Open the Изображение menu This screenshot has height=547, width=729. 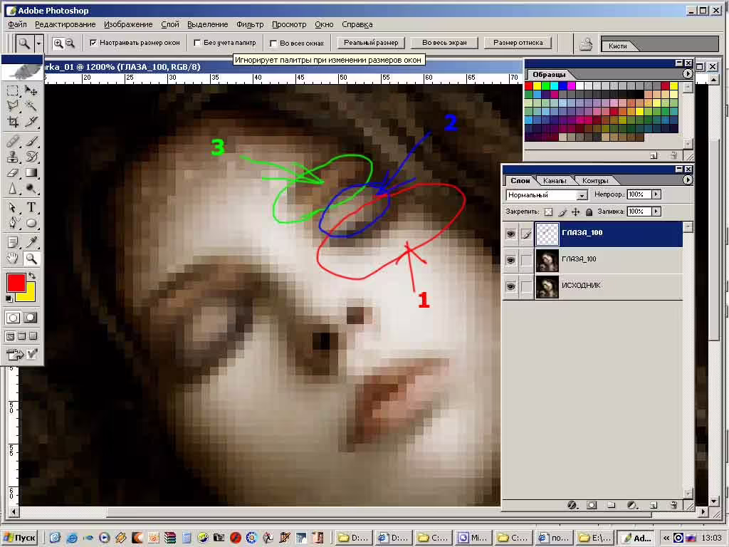128,25
